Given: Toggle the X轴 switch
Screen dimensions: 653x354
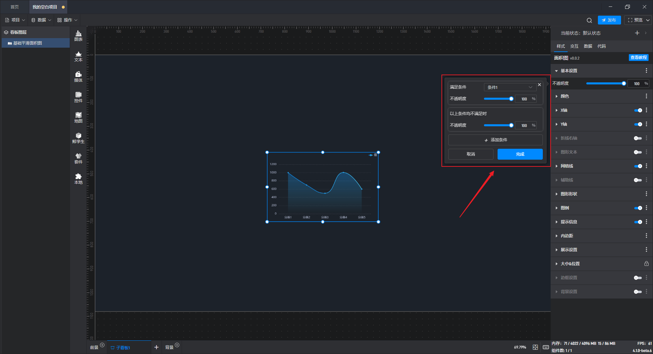Looking at the screenshot, I should [x=638, y=110].
